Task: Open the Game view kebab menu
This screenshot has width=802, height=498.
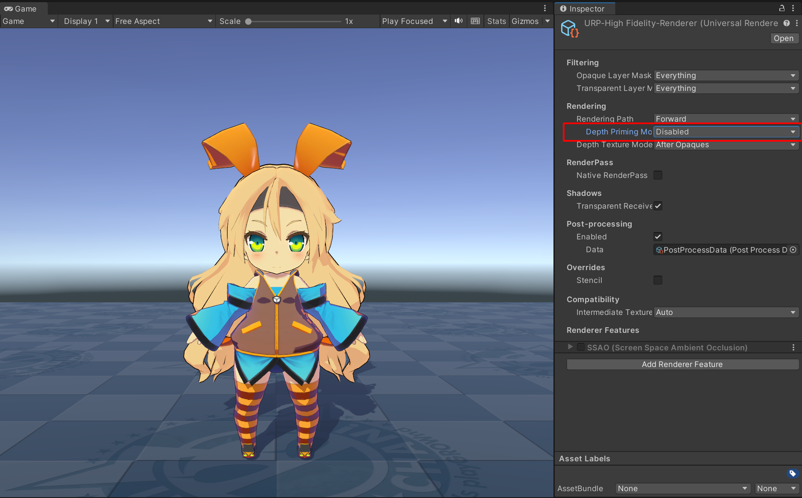Action: [545, 8]
